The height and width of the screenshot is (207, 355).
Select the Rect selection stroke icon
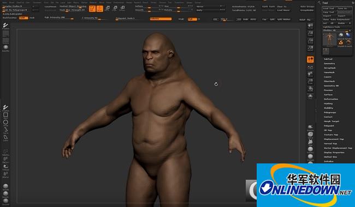click(x=5, y=115)
